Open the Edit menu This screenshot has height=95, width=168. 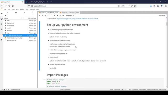click(9, 9)
